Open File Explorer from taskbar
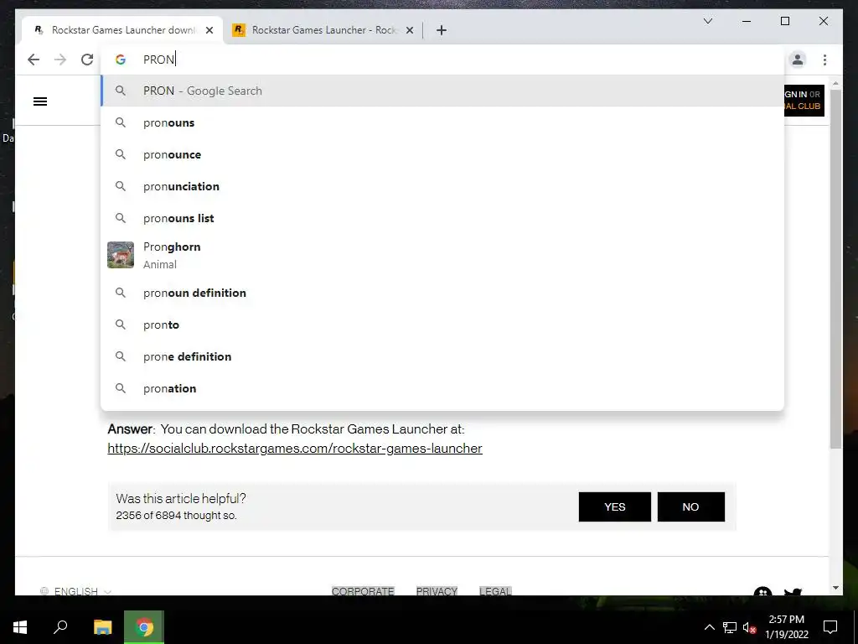858x644 pixels. point(102,627)
